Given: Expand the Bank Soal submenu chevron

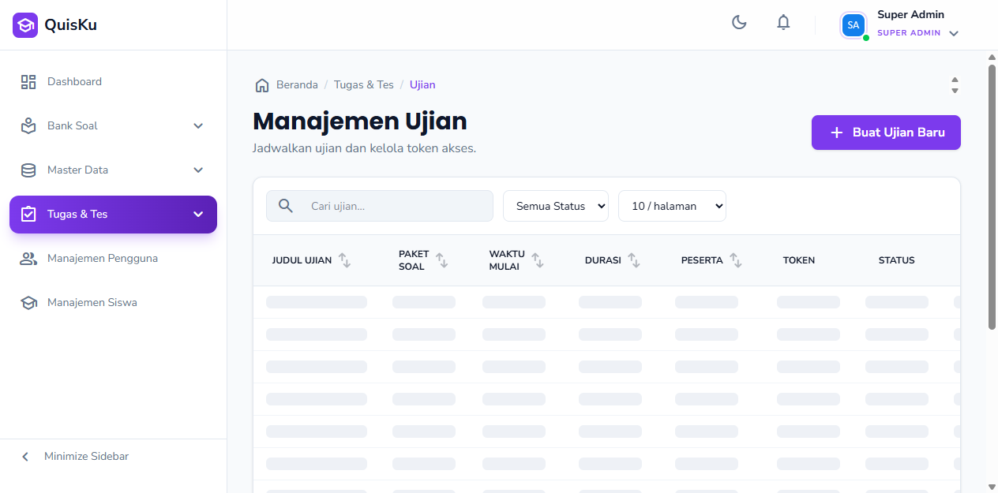Looking at the screenshot, I should pyautogui.click(x=198, y=126).
